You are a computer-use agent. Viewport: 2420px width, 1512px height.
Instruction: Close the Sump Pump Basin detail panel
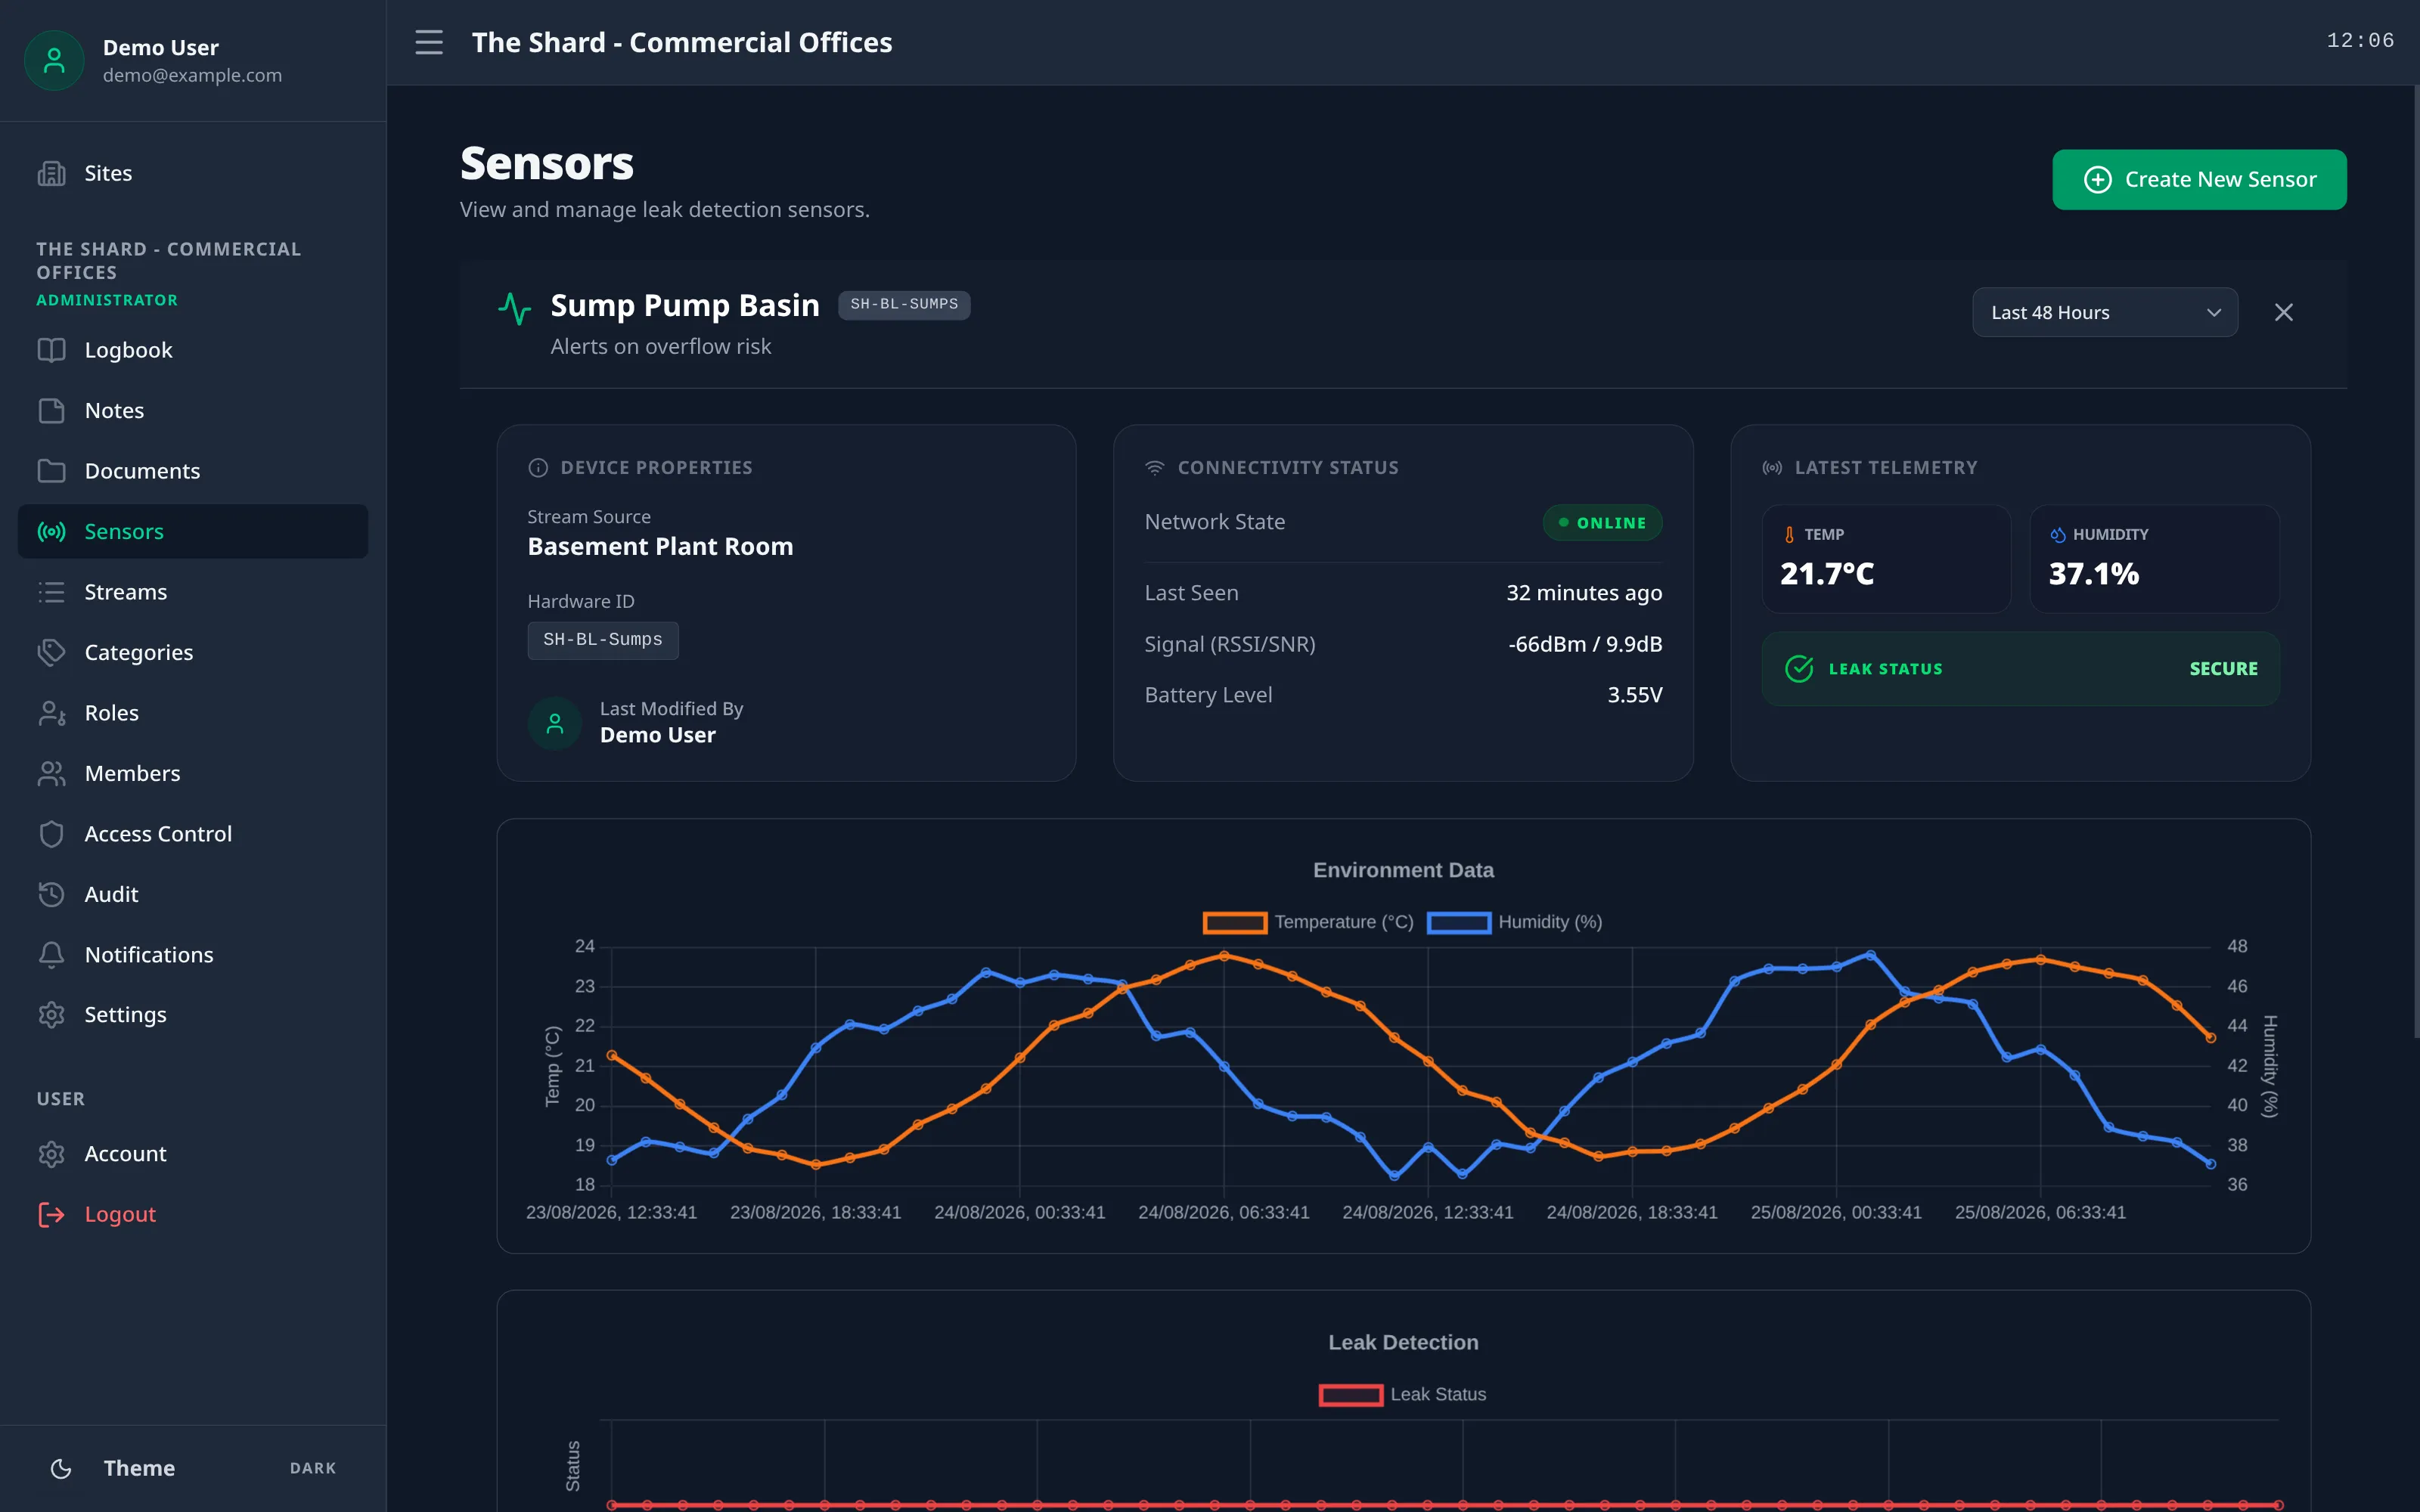click(2284, 313)
